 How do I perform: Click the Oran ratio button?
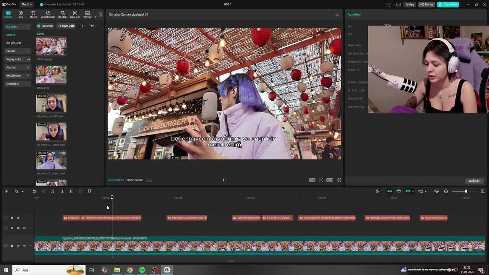tap(329, 180)
